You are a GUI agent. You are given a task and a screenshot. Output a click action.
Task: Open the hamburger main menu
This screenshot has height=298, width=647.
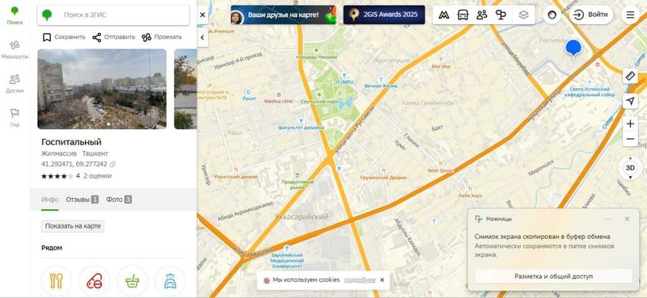pyautogui.click(x=630, y=15)
